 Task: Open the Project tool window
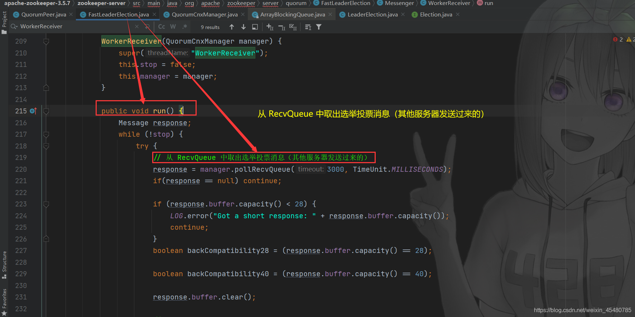click(x=4, y=22)
